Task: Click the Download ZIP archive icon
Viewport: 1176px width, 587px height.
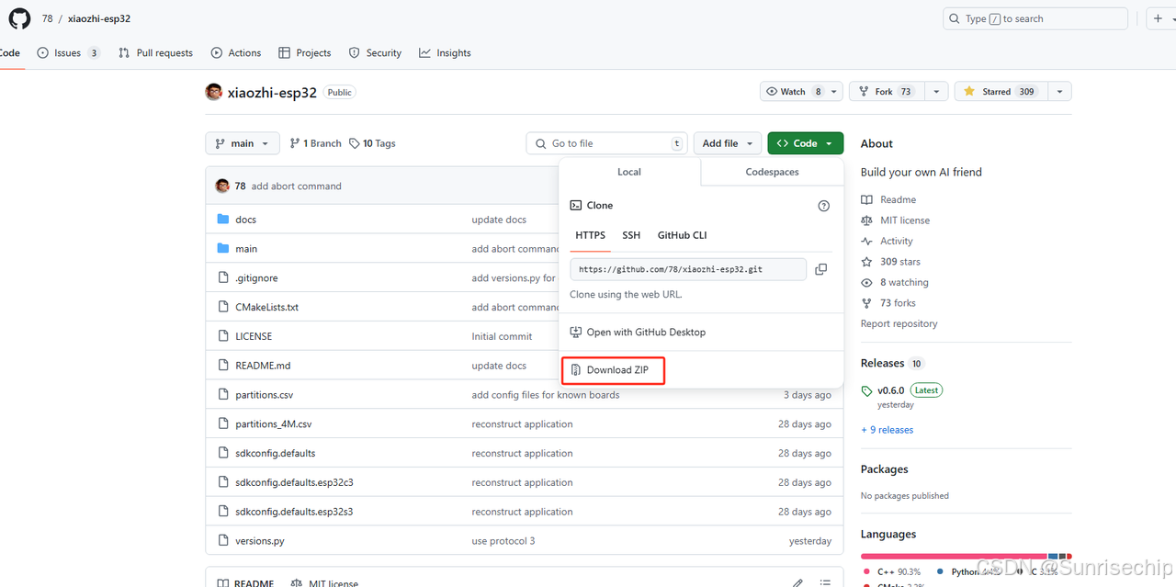Action: tap(576, 370)
